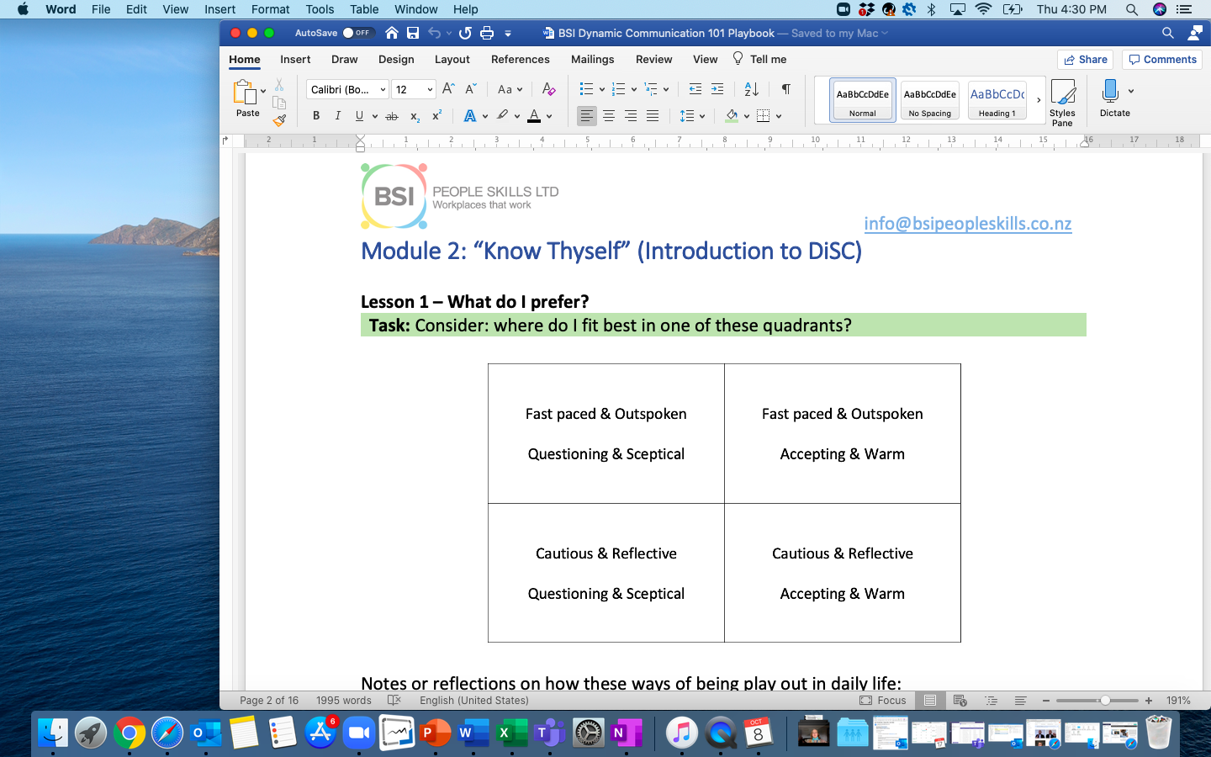The height and width of the screenshot is (757, 1211).
Task: Open the Design ribbon tab
Action: (x=396, y=59)
